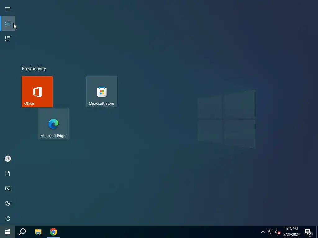Open Action Center notifications icon
The width and height of the screenshot is (318, 238).
tap(308, 232)
